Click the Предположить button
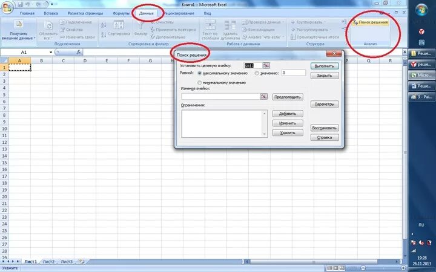Viewport: 436px width, 272px height. pyautogui.click(x=288, y=97)
